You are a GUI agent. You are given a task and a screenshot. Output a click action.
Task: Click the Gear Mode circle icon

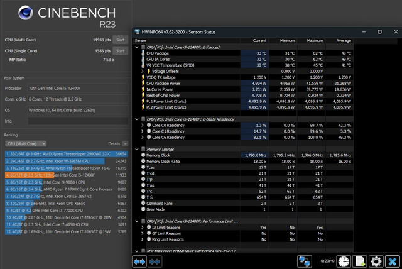(143, 209)
